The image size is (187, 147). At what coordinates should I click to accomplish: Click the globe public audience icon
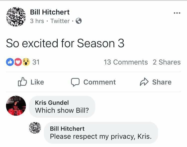(79, 21)
